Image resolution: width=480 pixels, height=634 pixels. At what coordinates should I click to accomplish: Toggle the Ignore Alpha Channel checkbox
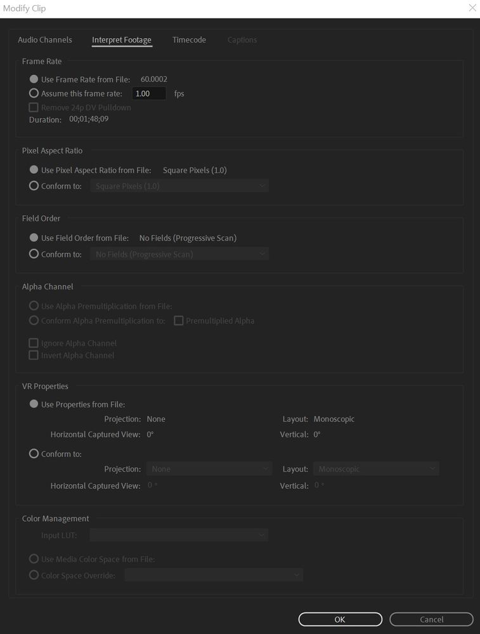pos(34,343)
